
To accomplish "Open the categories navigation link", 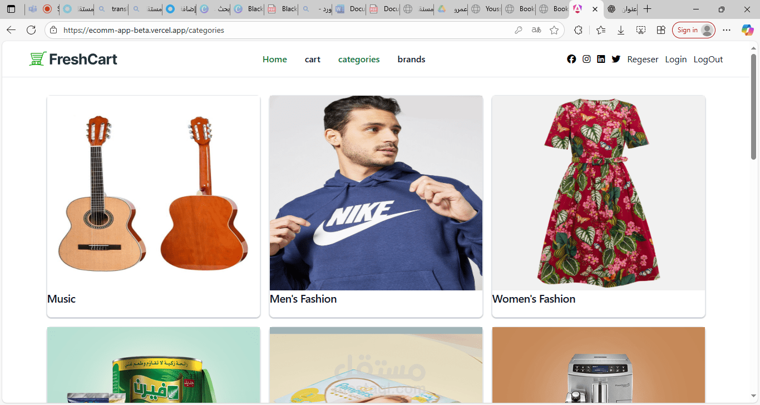I will (359, 59).
